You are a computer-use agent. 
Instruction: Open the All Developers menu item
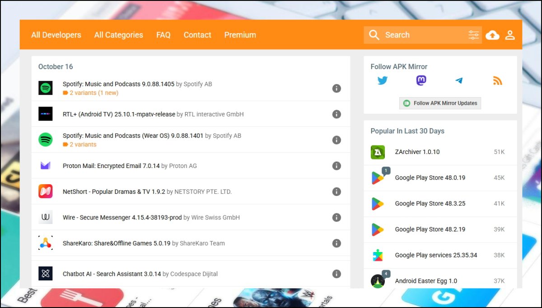coord(56,35)
